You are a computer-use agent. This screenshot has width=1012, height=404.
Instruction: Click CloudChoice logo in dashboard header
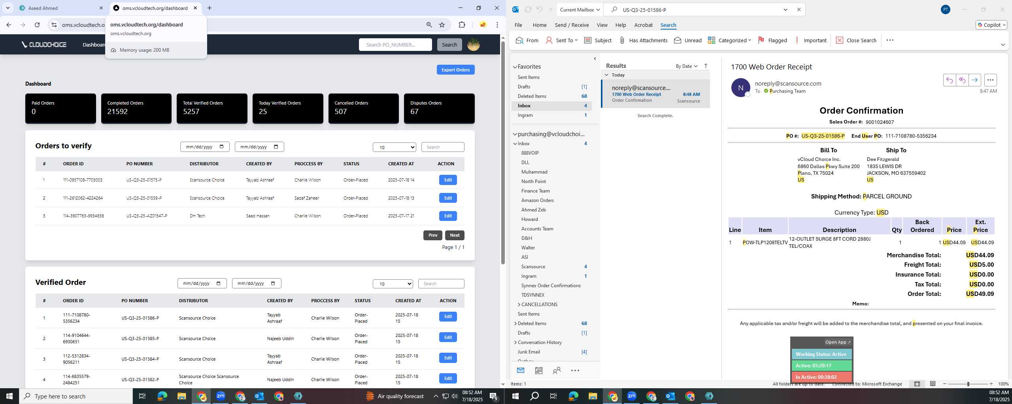pyautogui.click(x=44, y=45)
